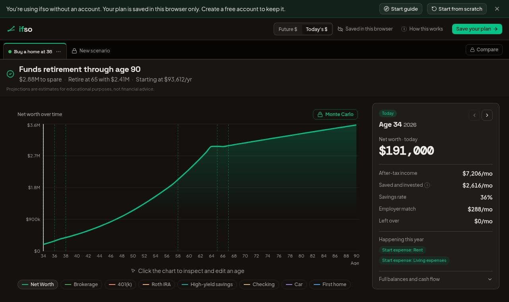Toggle the First home chart series
Image resolution: width=509 pixels, height=302 pixels.
point(330,285)
